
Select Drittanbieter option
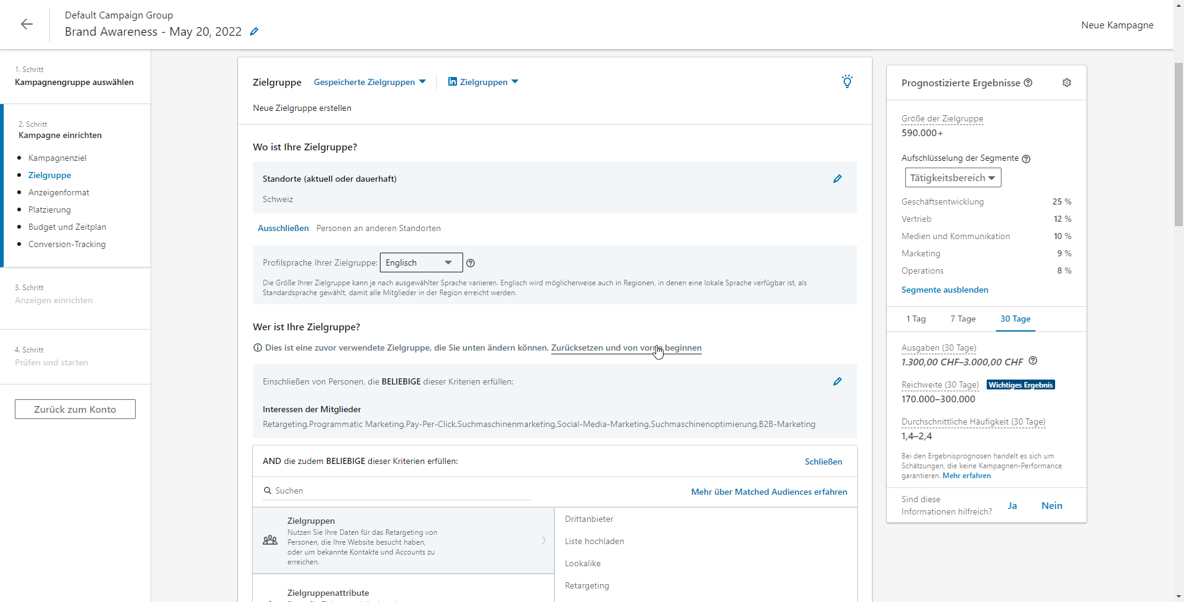[589, 519]
